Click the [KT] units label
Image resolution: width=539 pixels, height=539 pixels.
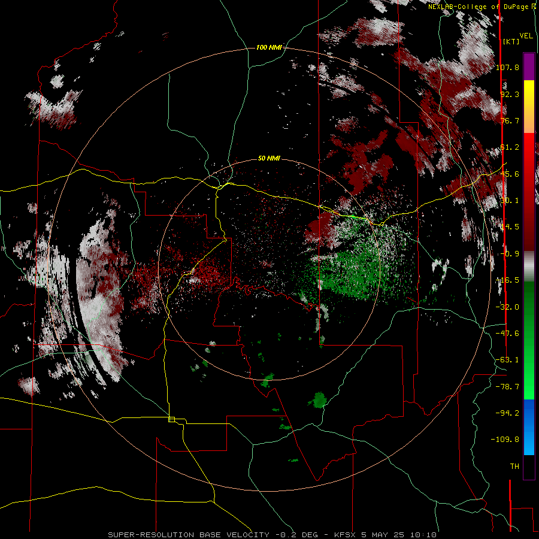[x=511, y=41]
